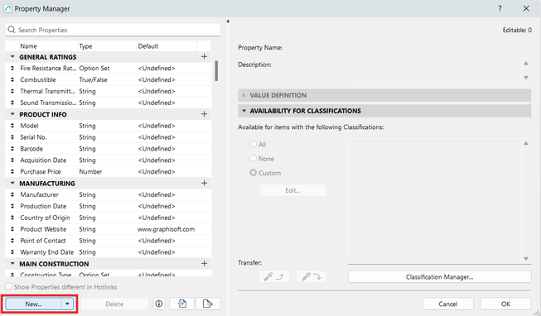The width and height of the screenshot is (541, 316).
Task: Click the reorder handle for Manufacturer
Action: click(12, 194)
